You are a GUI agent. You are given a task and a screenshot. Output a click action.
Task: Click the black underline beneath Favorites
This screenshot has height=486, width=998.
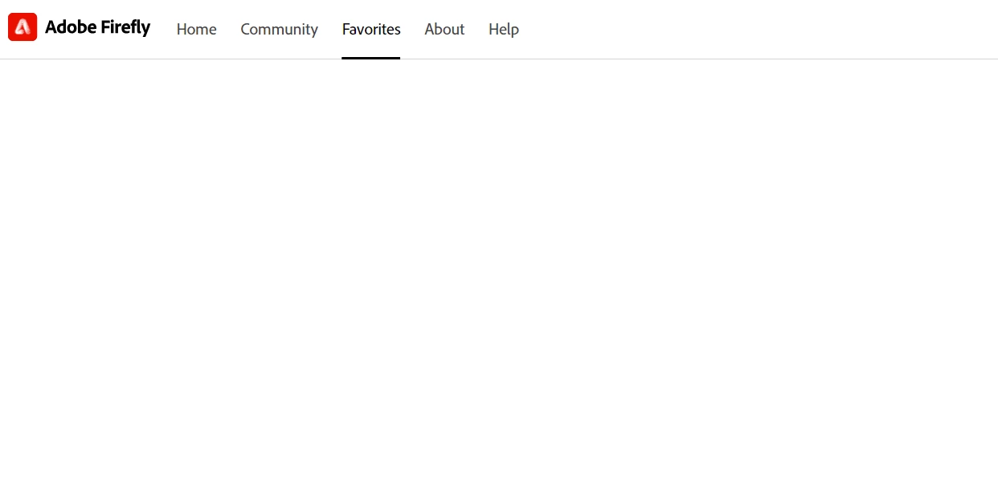pos(371,58)
